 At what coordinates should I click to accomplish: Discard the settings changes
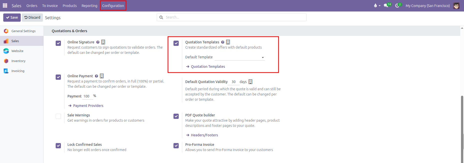[x=32, y=17]
